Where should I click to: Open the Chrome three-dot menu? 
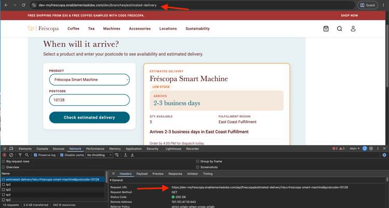[x=383, y=5]
